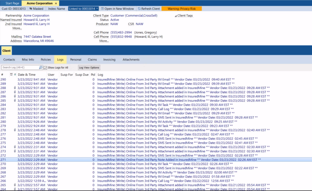The height and width of the screenshot is (191, 312).
Task: Switch to the Policies tab
Action: [x=46, y=59]
